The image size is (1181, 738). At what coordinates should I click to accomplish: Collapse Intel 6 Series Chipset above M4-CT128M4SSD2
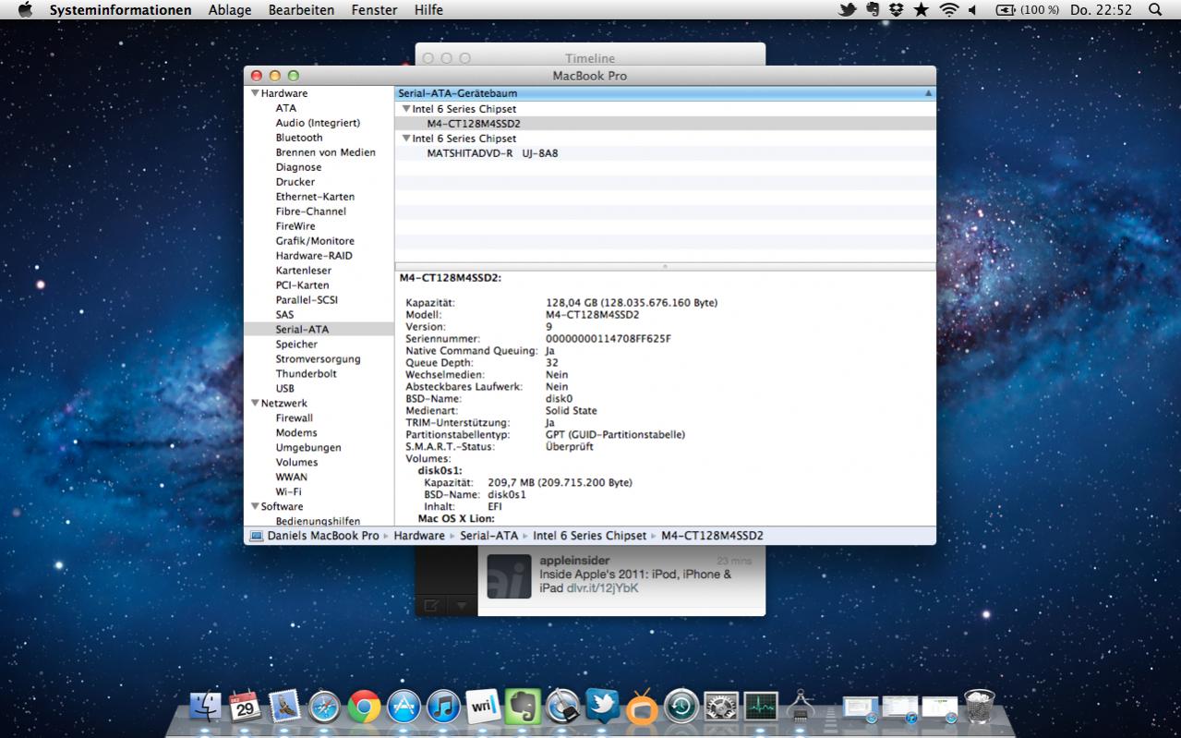click(406, 109)
